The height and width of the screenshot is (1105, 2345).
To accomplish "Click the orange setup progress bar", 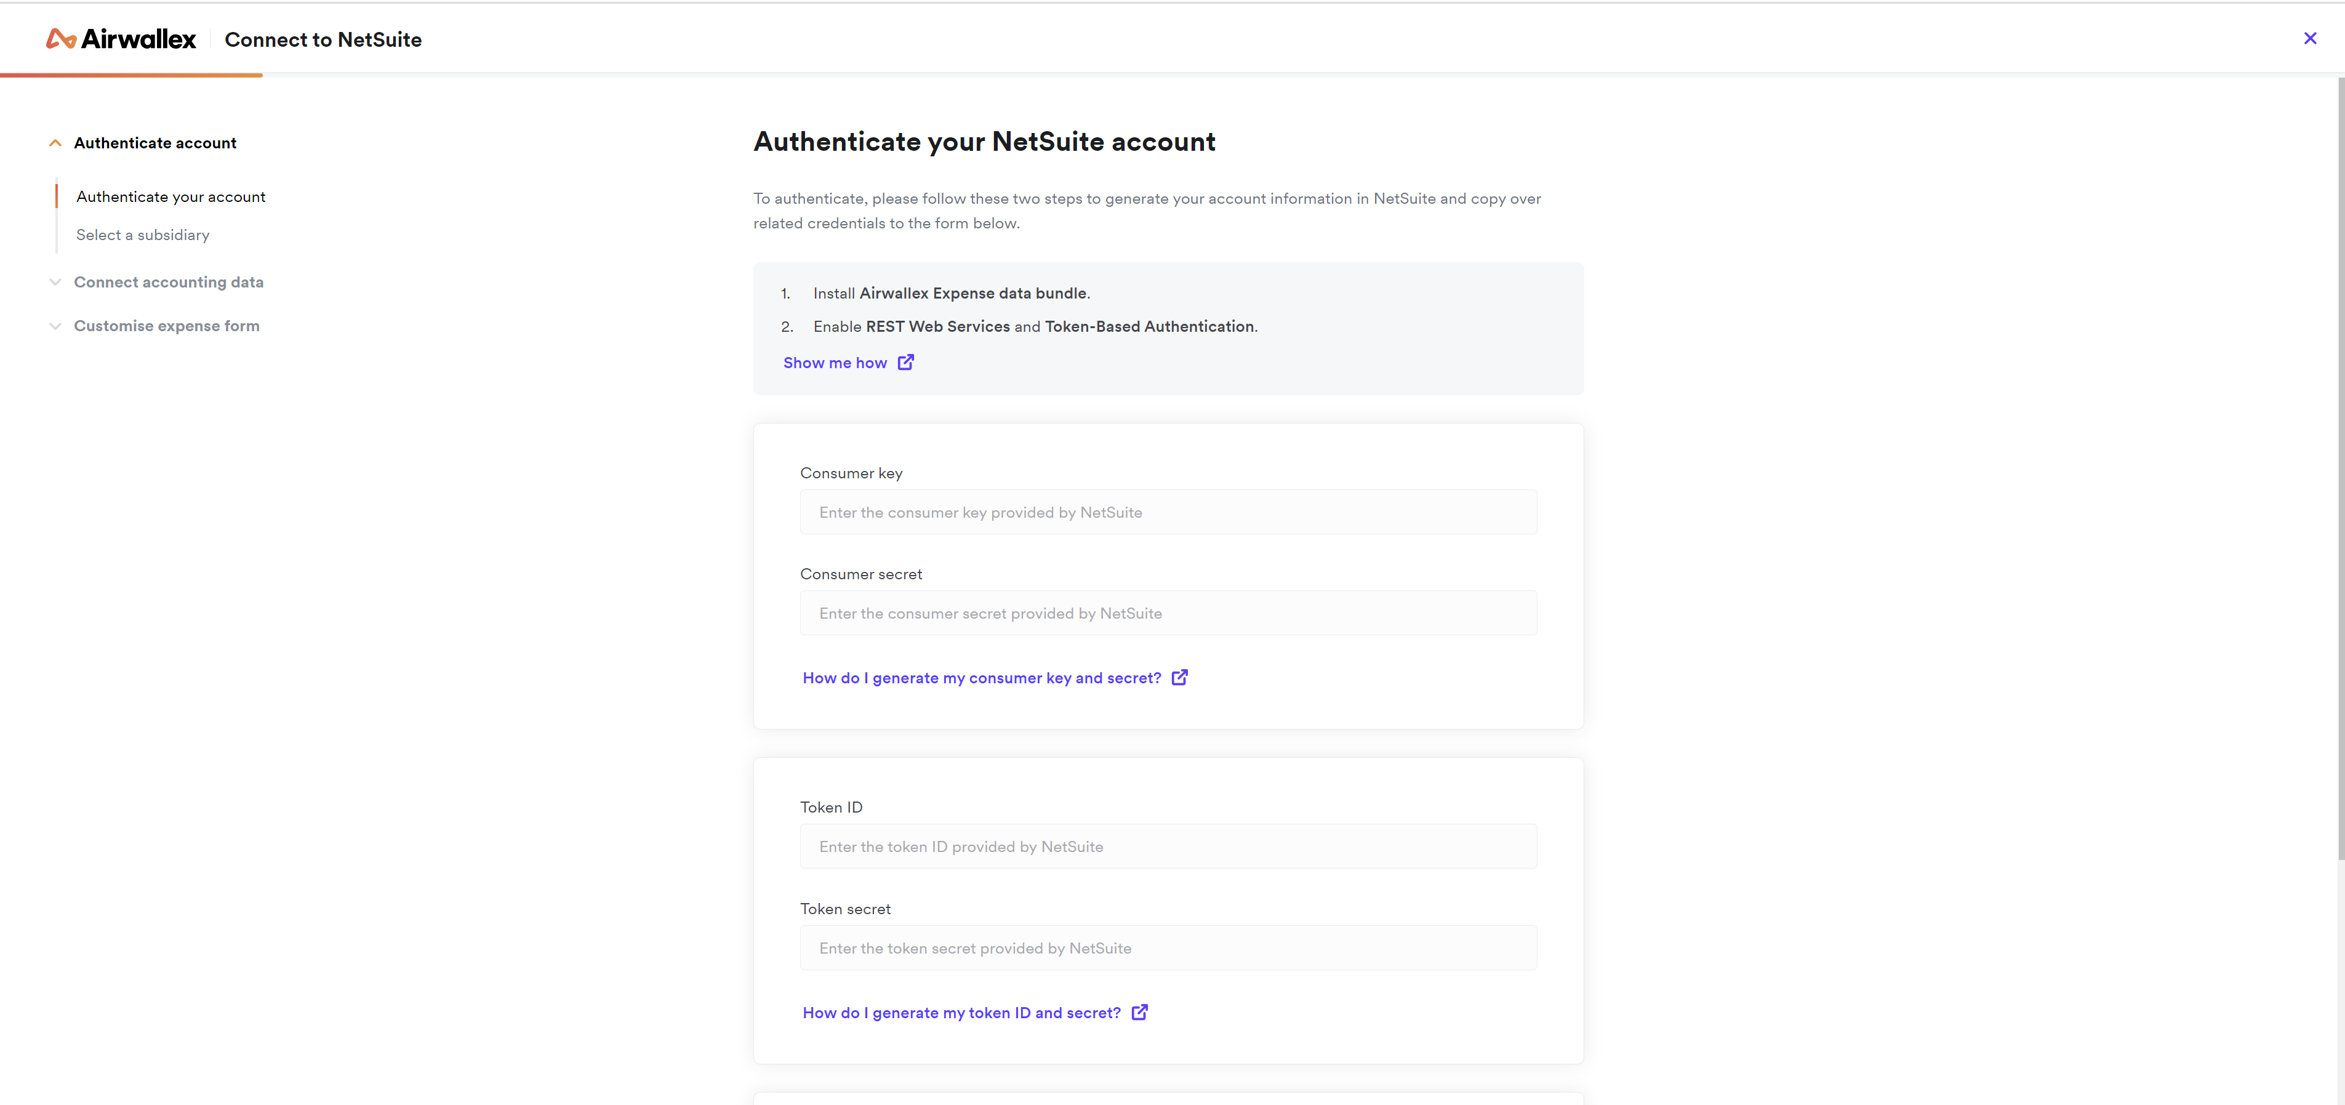I will (131, 74).
